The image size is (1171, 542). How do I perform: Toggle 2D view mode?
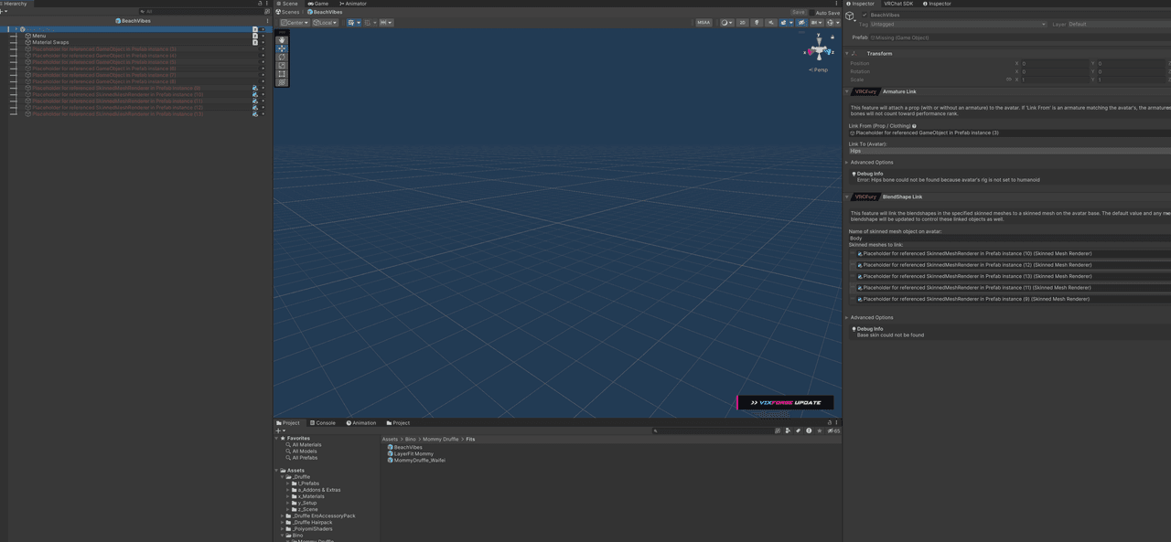(742, 22)
